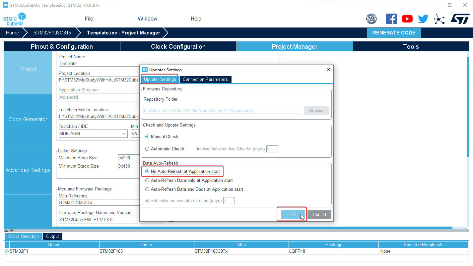This screenshot has width=473, height=266.
Task: Click the Application Structure field
Action: pos(99,97)
